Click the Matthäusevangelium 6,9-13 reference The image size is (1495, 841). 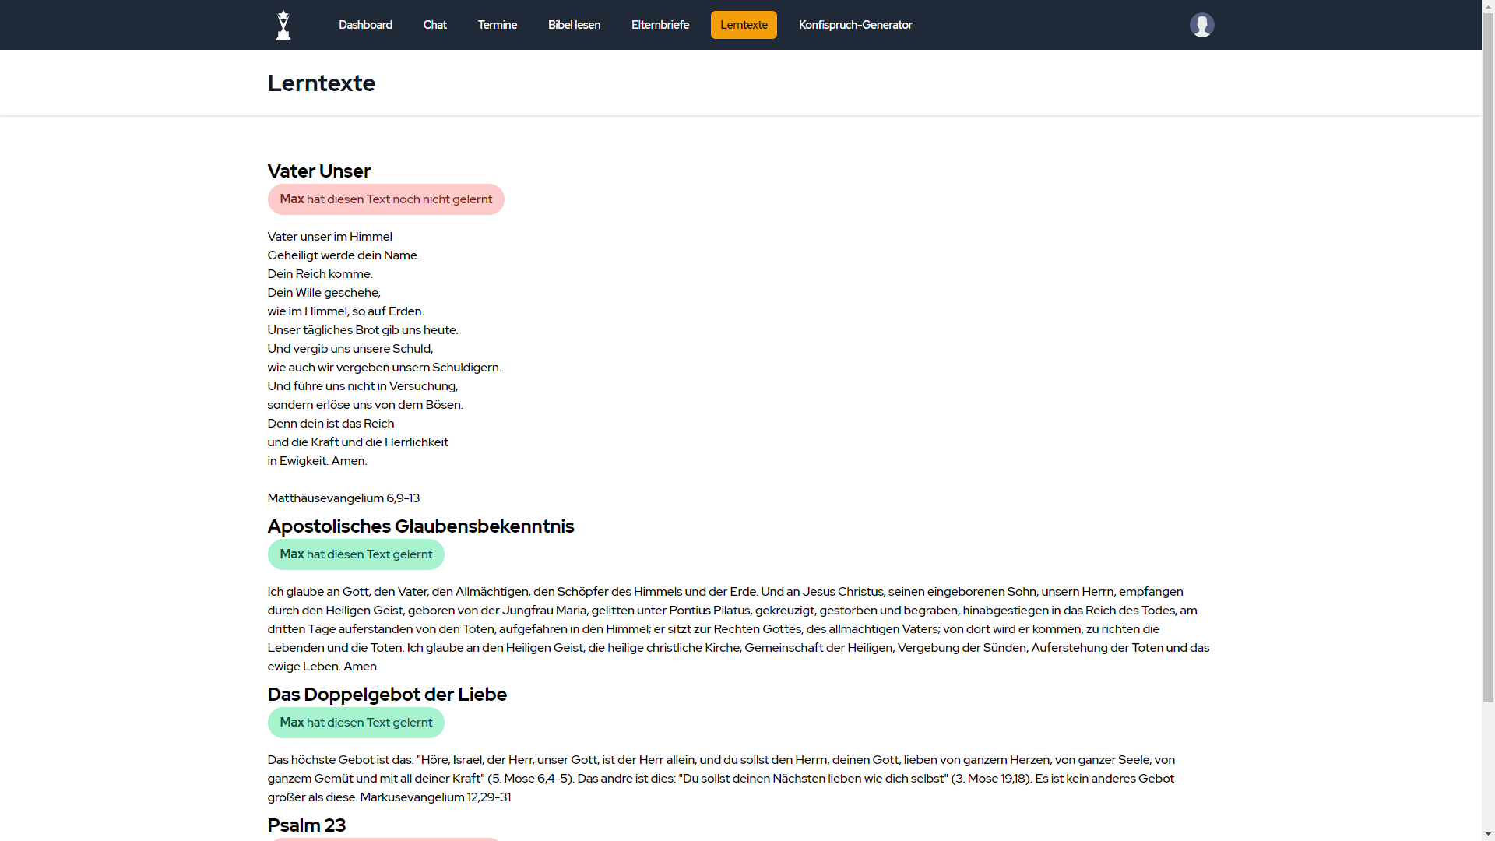[343, 498]
